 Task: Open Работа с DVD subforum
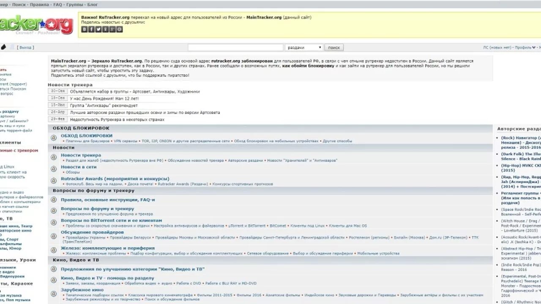189,283
